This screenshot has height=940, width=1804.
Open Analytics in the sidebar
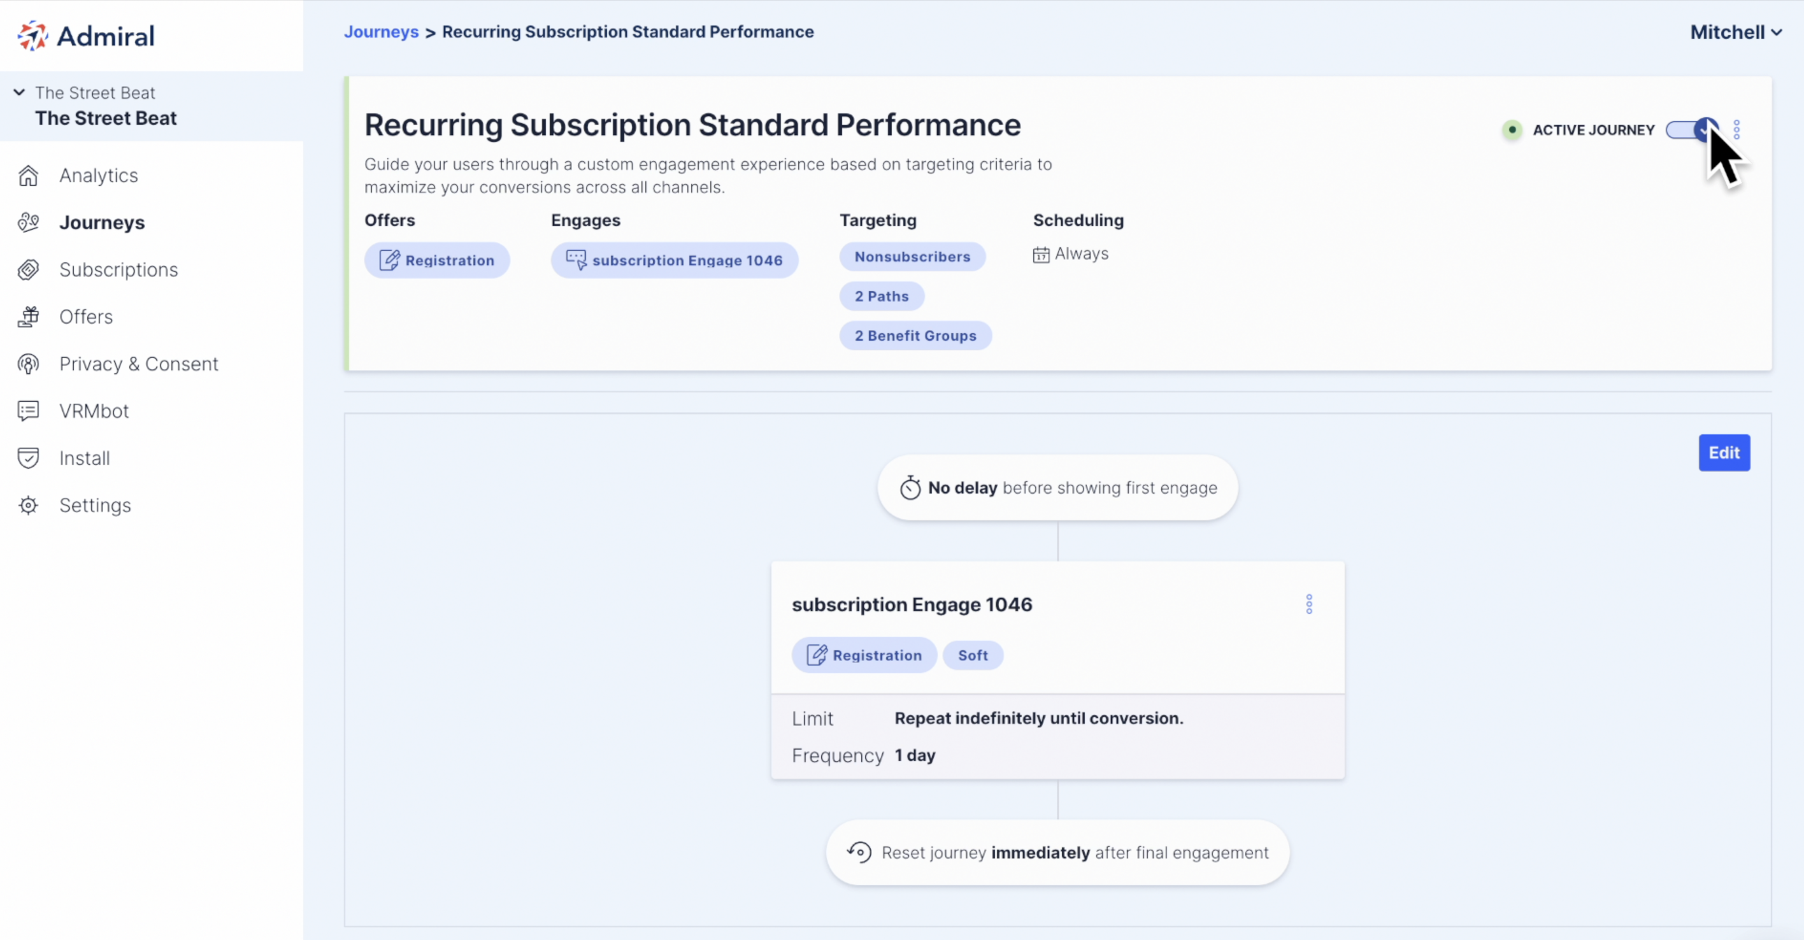(x=99, y=175)
